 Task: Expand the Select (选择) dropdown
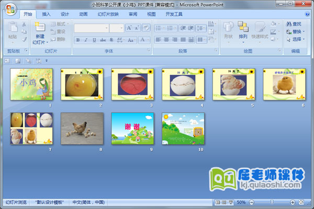point(296,39)
